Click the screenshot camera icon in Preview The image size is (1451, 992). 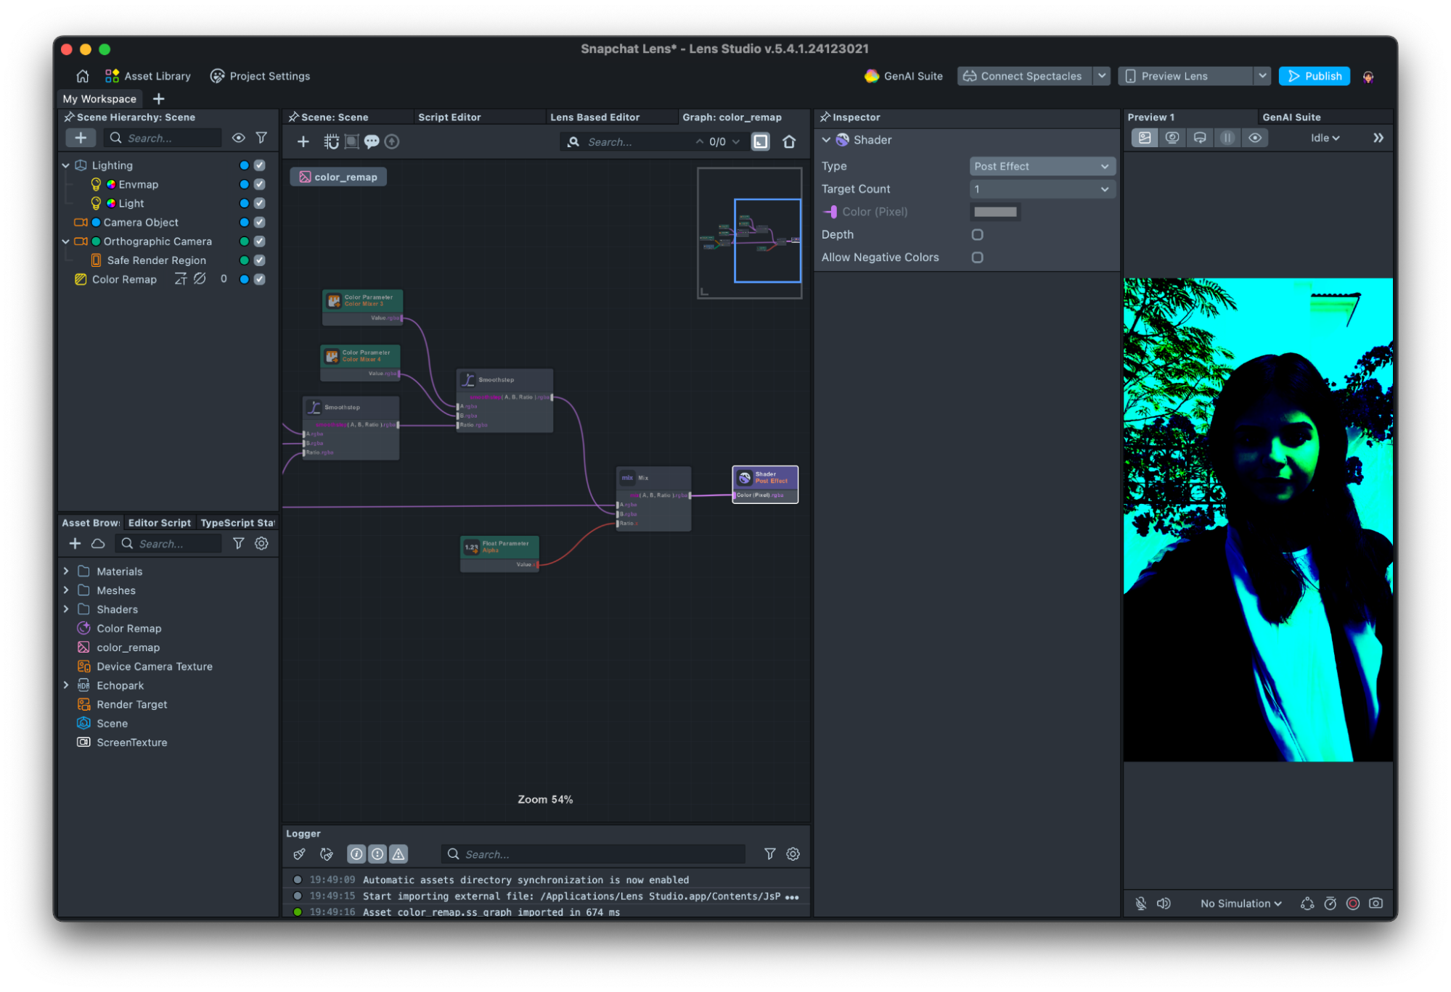(1376, 903)
